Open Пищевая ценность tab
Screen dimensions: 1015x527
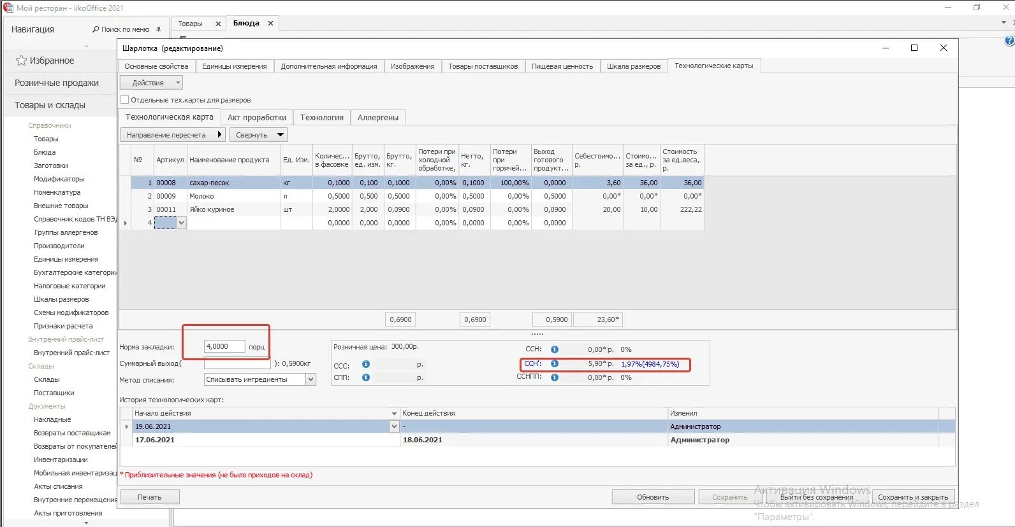pyautogui.click(x=562, y=66)
